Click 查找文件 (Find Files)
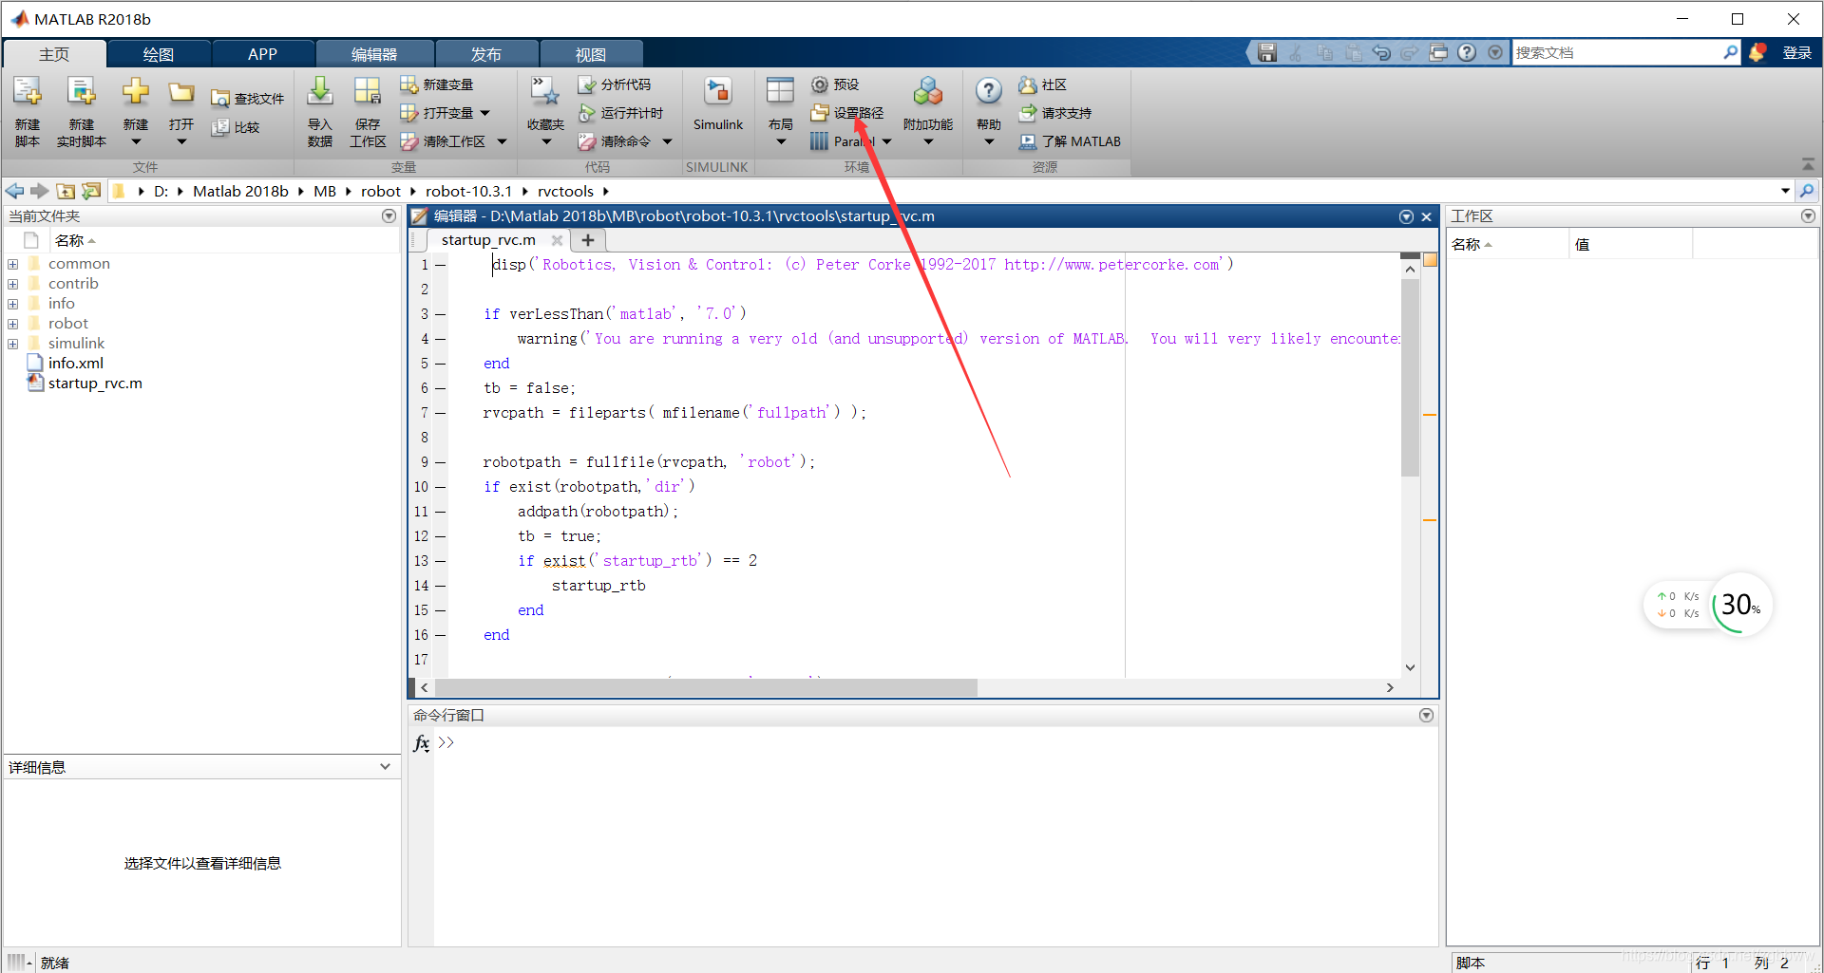 pyautogui.click(x=248, y=99)
